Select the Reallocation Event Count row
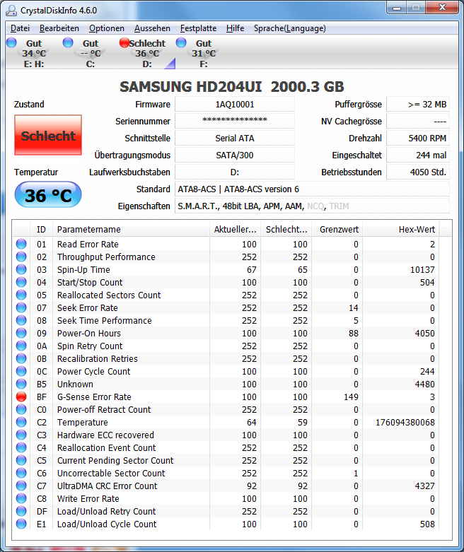Image resolution: width=464 pixels, height=552 pixels. (x=226, y=447)
